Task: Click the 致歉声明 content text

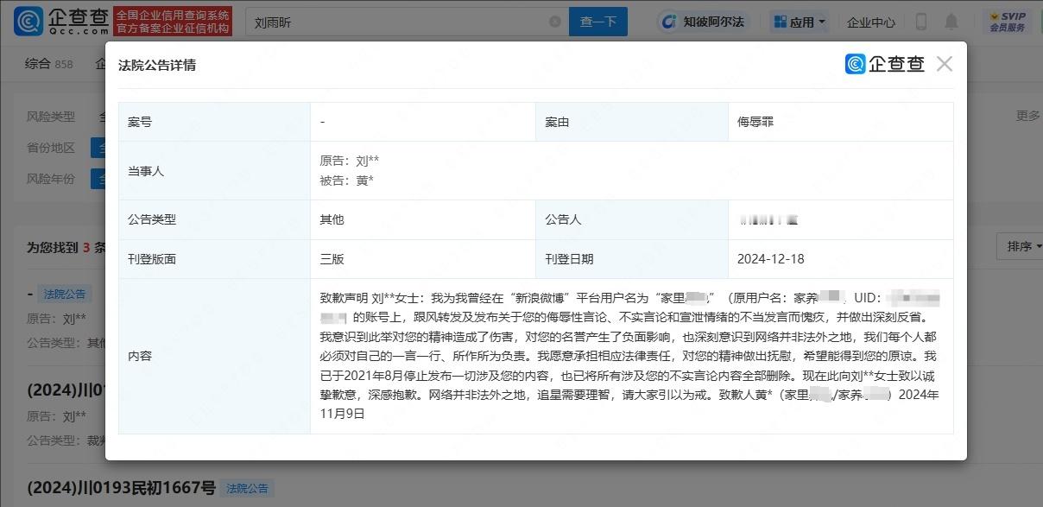Action: coord(630,356)
